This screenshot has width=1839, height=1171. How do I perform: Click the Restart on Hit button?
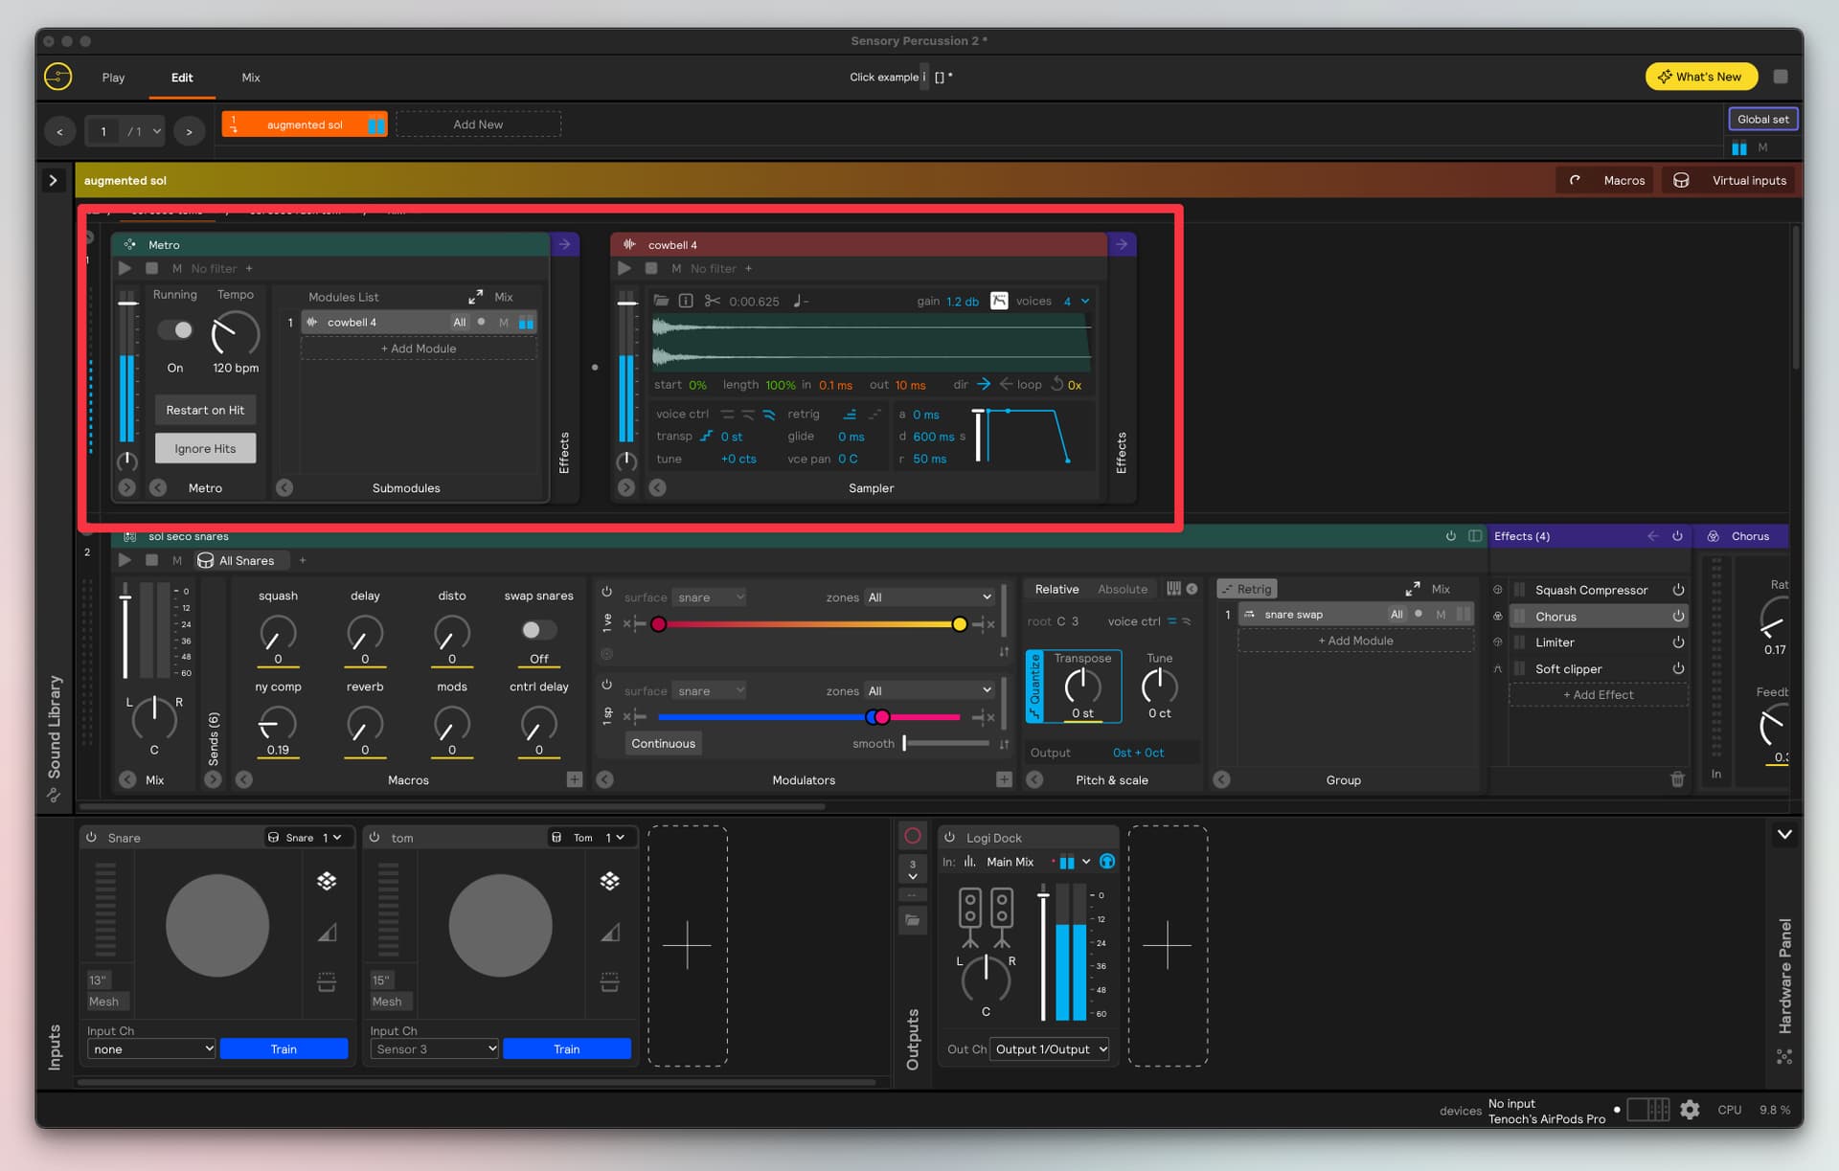[x=205, y=410]
